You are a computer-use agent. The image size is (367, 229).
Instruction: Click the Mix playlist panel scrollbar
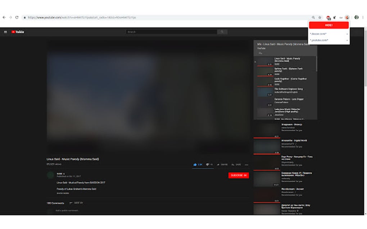pos(316,64)
